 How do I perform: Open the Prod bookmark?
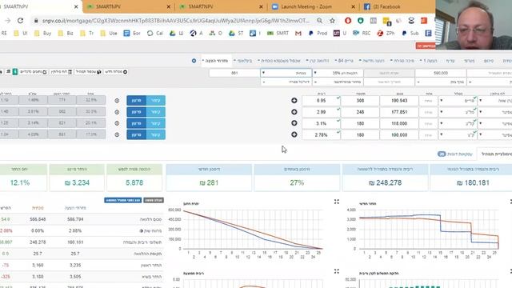click(318, 34)
